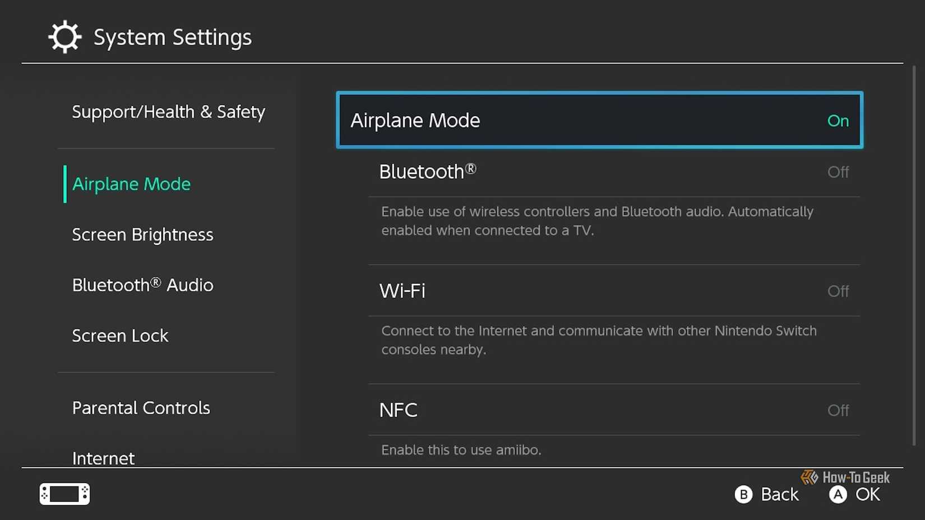
Task: Select Parental Controls in sidebar
Action: tap(141, 408)
